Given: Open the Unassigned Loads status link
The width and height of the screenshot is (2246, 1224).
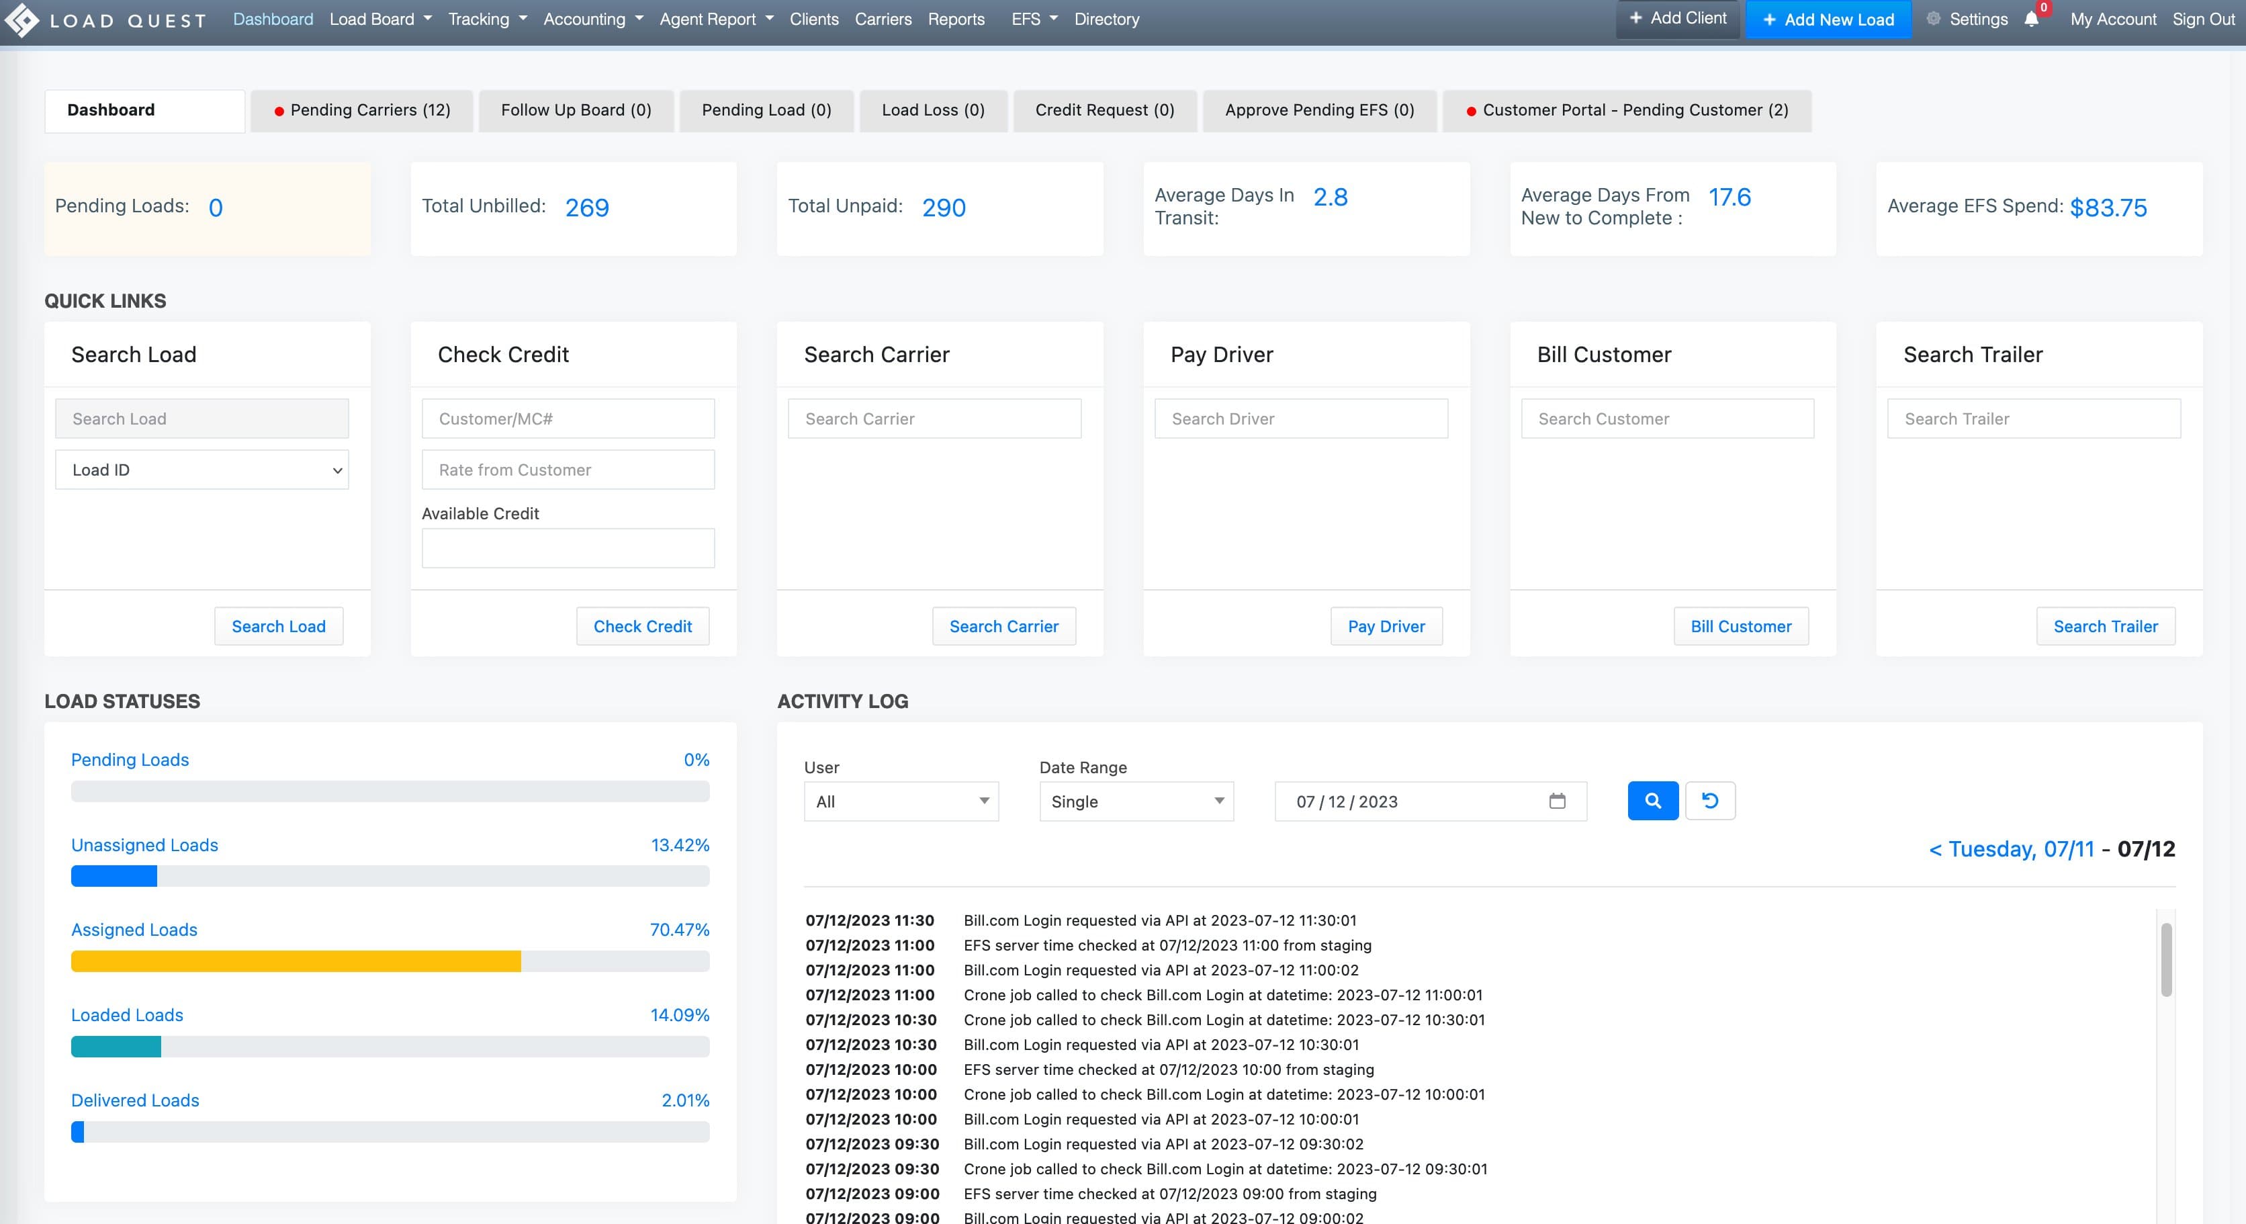Looking at the screenshot, I should click(x=144, y=844).
